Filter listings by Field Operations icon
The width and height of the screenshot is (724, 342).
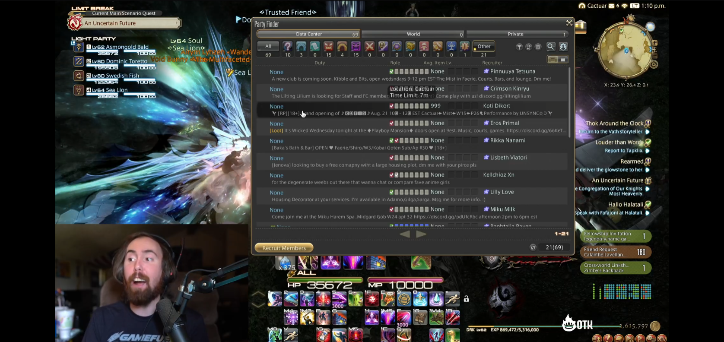pos(465,46)
